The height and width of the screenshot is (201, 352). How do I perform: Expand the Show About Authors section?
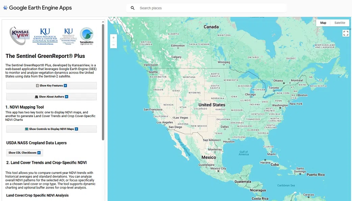tap(51, 97)
